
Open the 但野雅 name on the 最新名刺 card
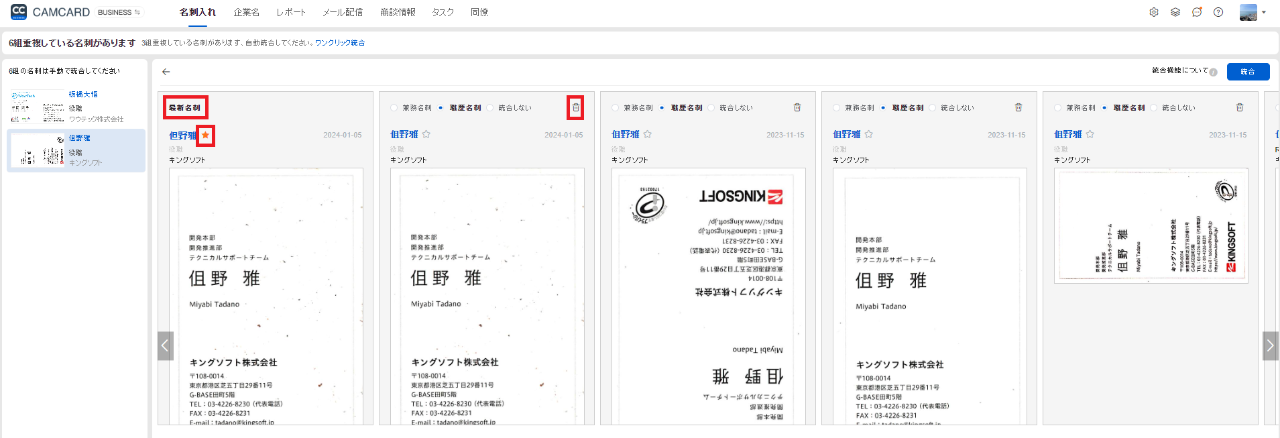[x=183, y=135]
